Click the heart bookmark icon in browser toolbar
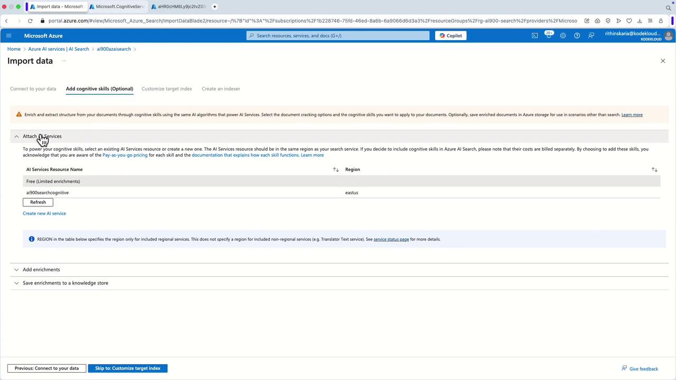The height and width of the screenshot is (380, 676). [x=629, y=21]
